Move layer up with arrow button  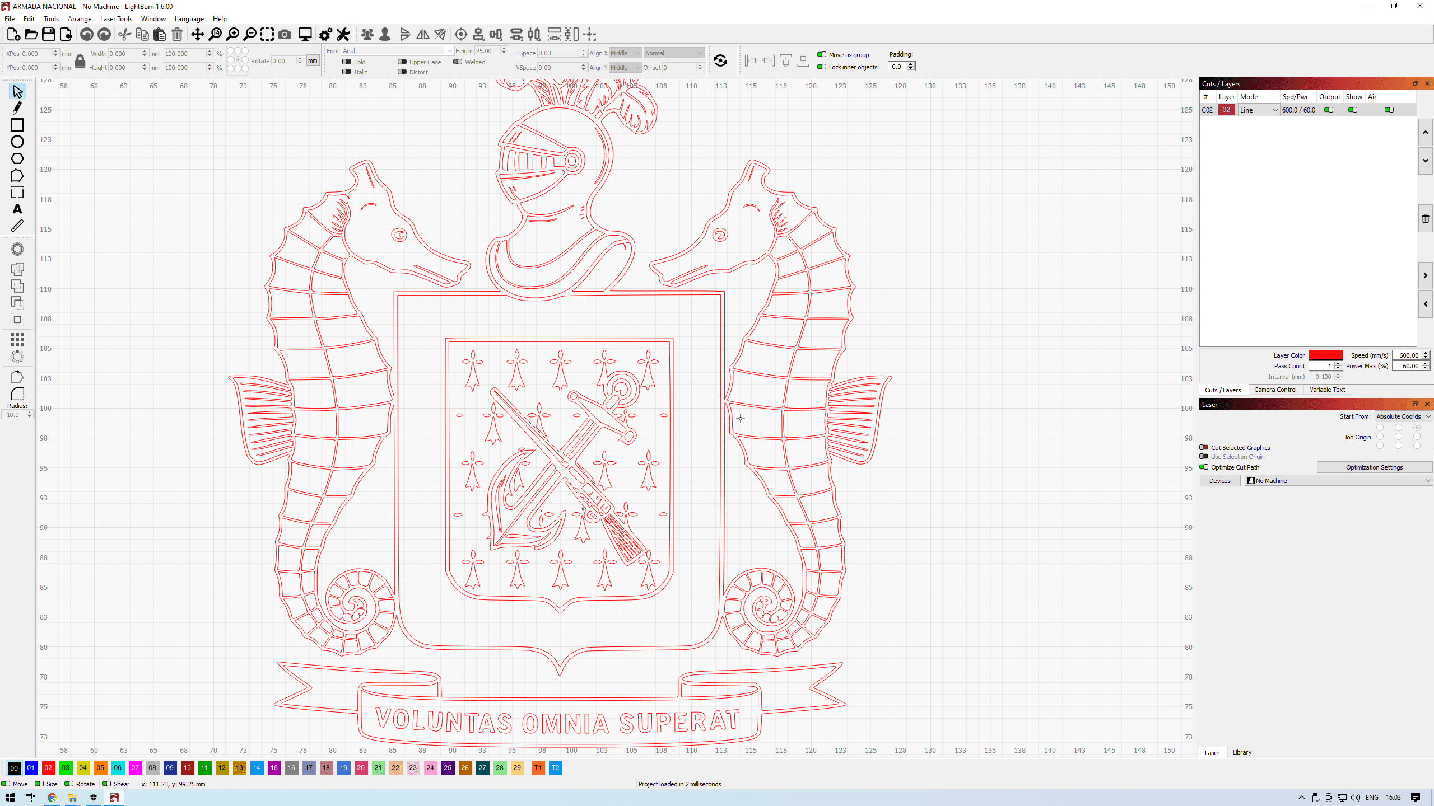pos(1426,133)
